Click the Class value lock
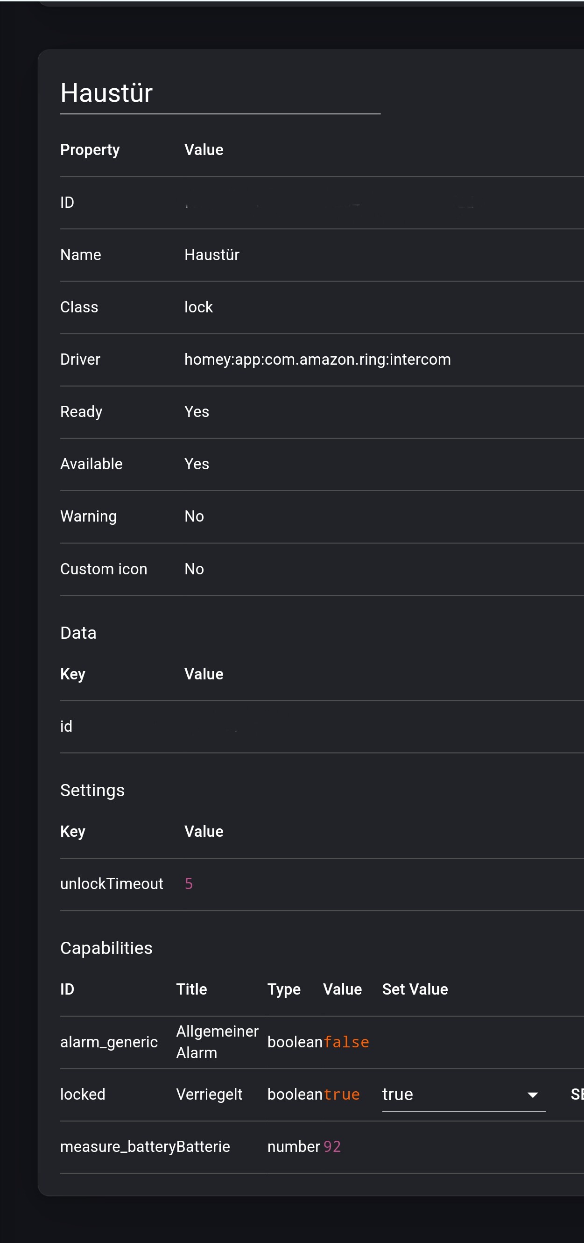The width and height of the screenshot is (584, 1243). [198, 307]
